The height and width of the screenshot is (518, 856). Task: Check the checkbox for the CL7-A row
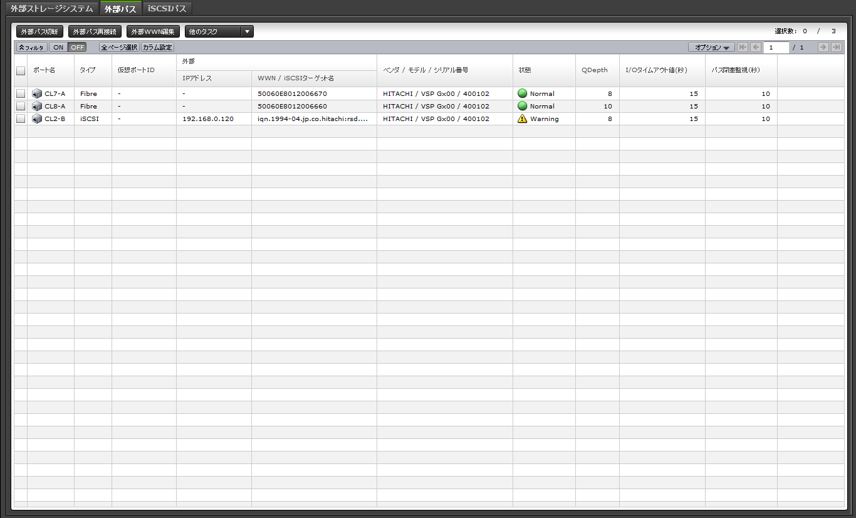(x=21, y=93)
